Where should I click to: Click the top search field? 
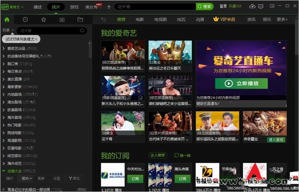point(155,7)
